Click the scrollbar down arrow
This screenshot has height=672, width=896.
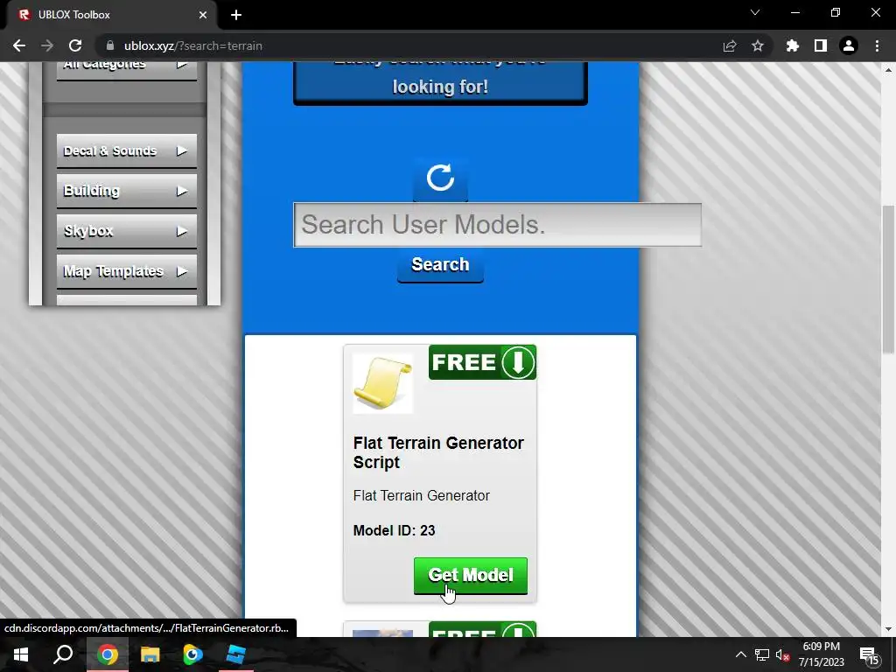889,630
